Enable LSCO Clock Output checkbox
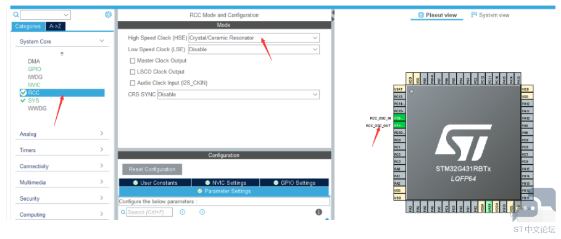The image size is (561, 239). (x=132, y=72)
